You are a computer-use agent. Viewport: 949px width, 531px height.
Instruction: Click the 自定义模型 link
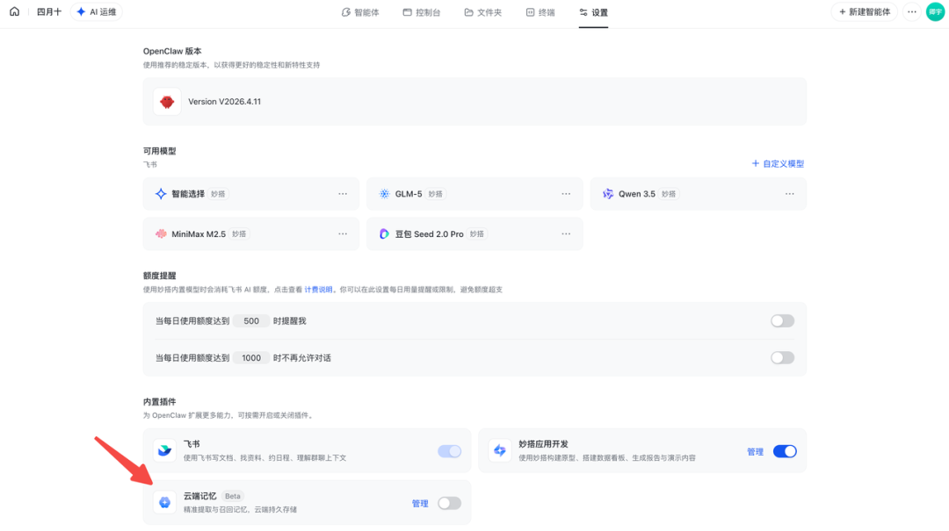point(778,164)
